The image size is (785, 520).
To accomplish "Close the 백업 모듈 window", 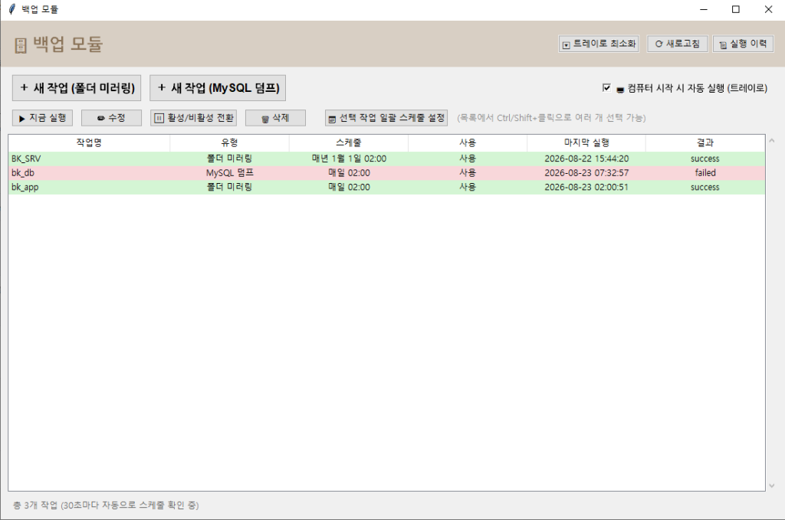I will (768, 9).
